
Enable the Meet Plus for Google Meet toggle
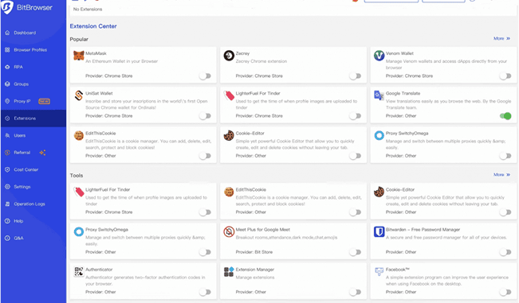click(x=355, y=252)
